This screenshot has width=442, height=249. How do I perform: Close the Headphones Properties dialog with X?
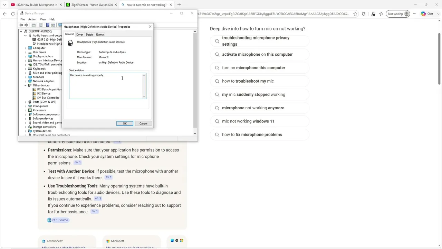[x=150, y=27]
